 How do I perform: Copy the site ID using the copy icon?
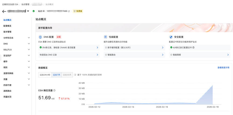pyautogui.click(x=69, y=11)
